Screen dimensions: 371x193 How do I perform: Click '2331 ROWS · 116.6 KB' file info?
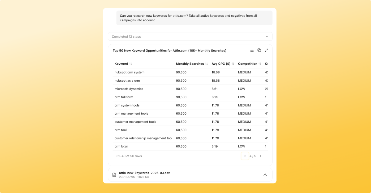(x=134, y=177)
